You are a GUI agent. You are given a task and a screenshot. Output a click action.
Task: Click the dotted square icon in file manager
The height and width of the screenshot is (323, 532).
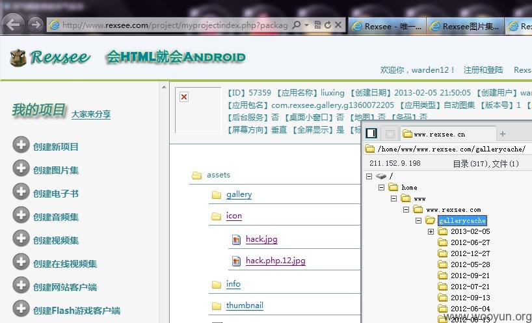click(390, 134)
